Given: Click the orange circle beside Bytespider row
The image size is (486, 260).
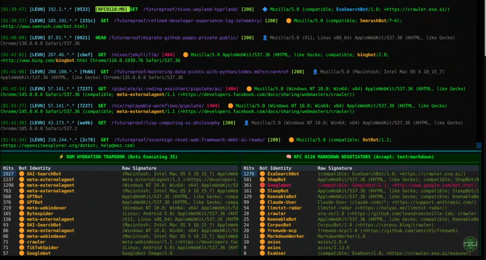Looking at the screenshot, I should [21, 214].
